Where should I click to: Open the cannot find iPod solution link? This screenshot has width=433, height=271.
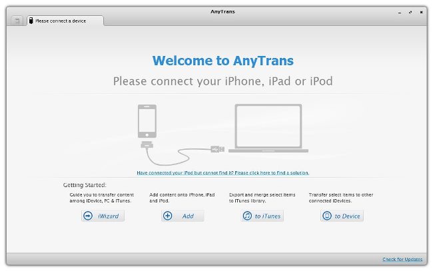223,172
